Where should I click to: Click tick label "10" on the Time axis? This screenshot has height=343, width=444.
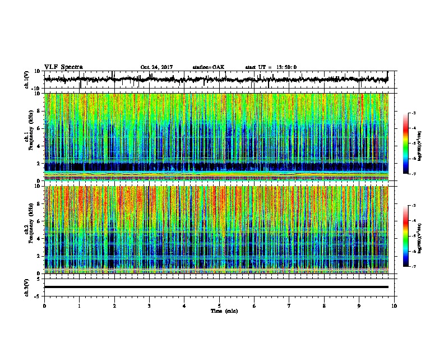point(394,306)
